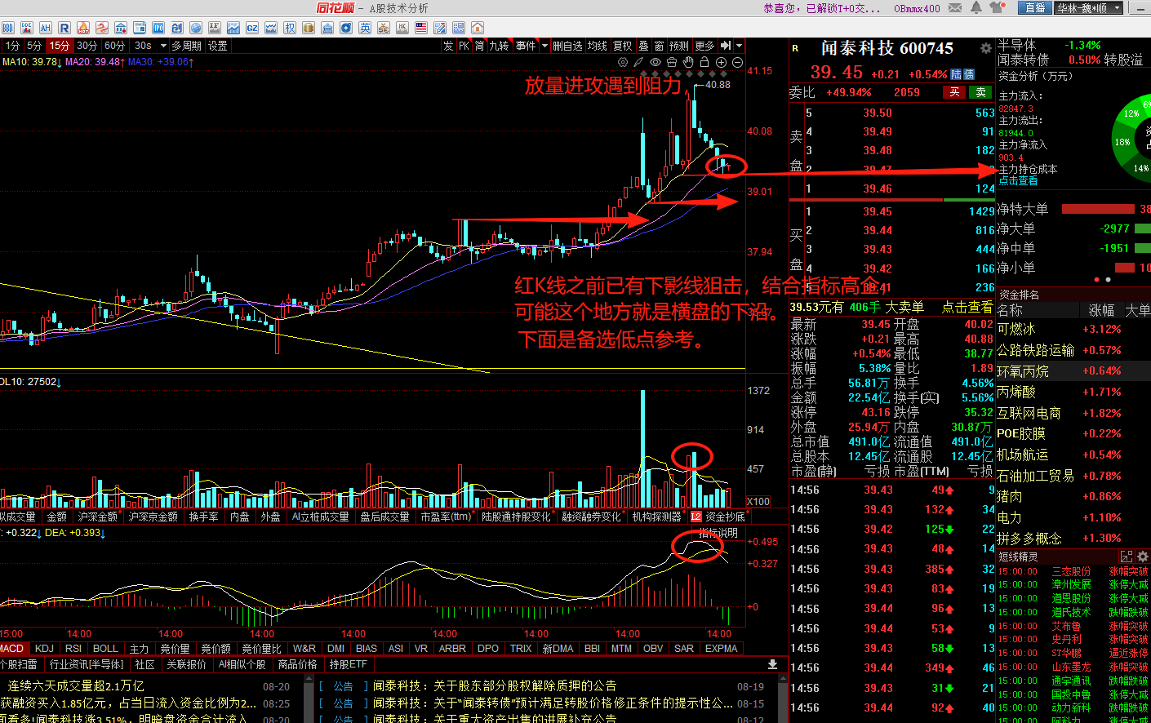
Task: Switch chart to 30分 period
Action: click(x=87, y=46)
